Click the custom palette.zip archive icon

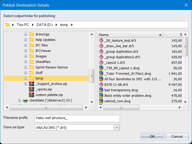32,95
